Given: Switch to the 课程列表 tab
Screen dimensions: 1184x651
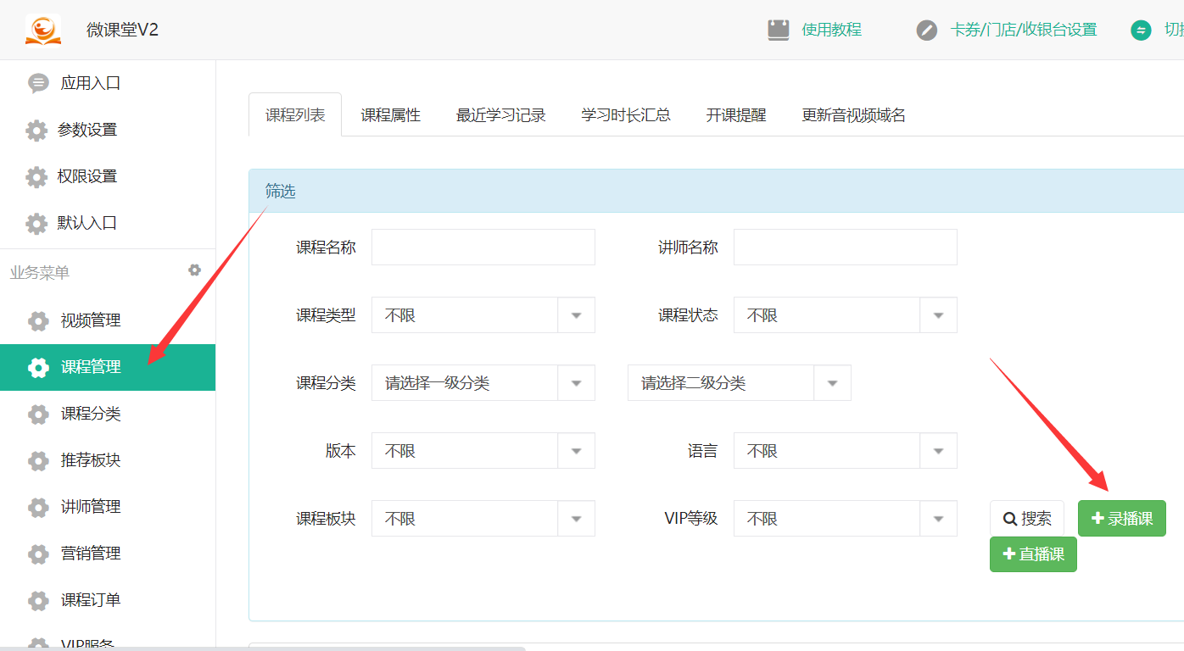Looking at the screenshot, I should (x=295, y=115).
